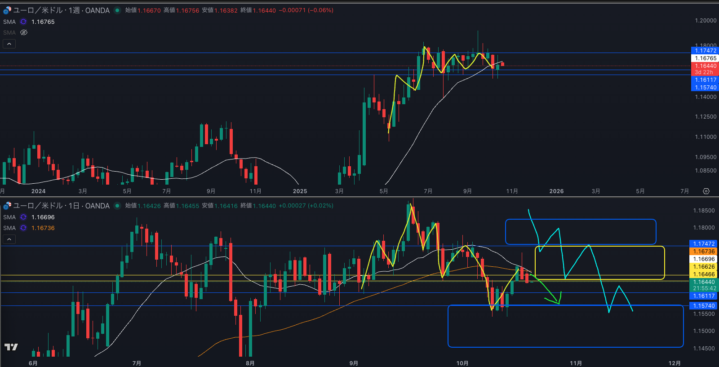Click the EUR/USD flag icon in daily chart
719x367 pixels.
[7, 205]
